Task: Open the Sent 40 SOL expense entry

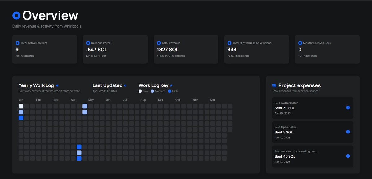Action: coord(313,156)
